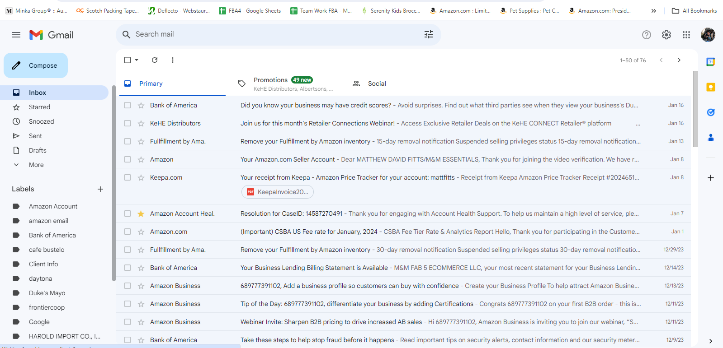The height and width of the screenshot is (348, 723).
Task: Open the Scotch Packing Tape bookmark
Action: click(108, 11)
